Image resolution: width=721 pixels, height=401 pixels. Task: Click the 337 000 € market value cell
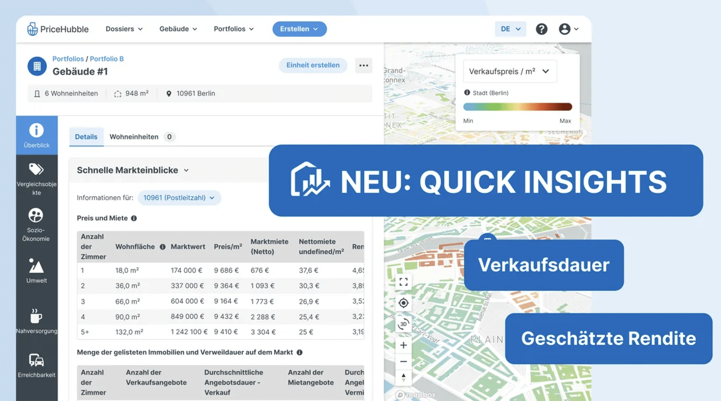187,286
